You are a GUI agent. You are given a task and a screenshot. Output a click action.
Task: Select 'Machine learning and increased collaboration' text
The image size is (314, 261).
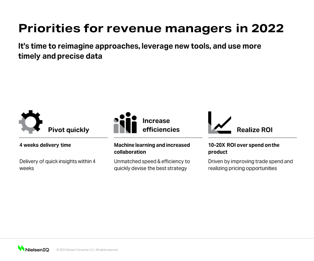click(152, 148)
